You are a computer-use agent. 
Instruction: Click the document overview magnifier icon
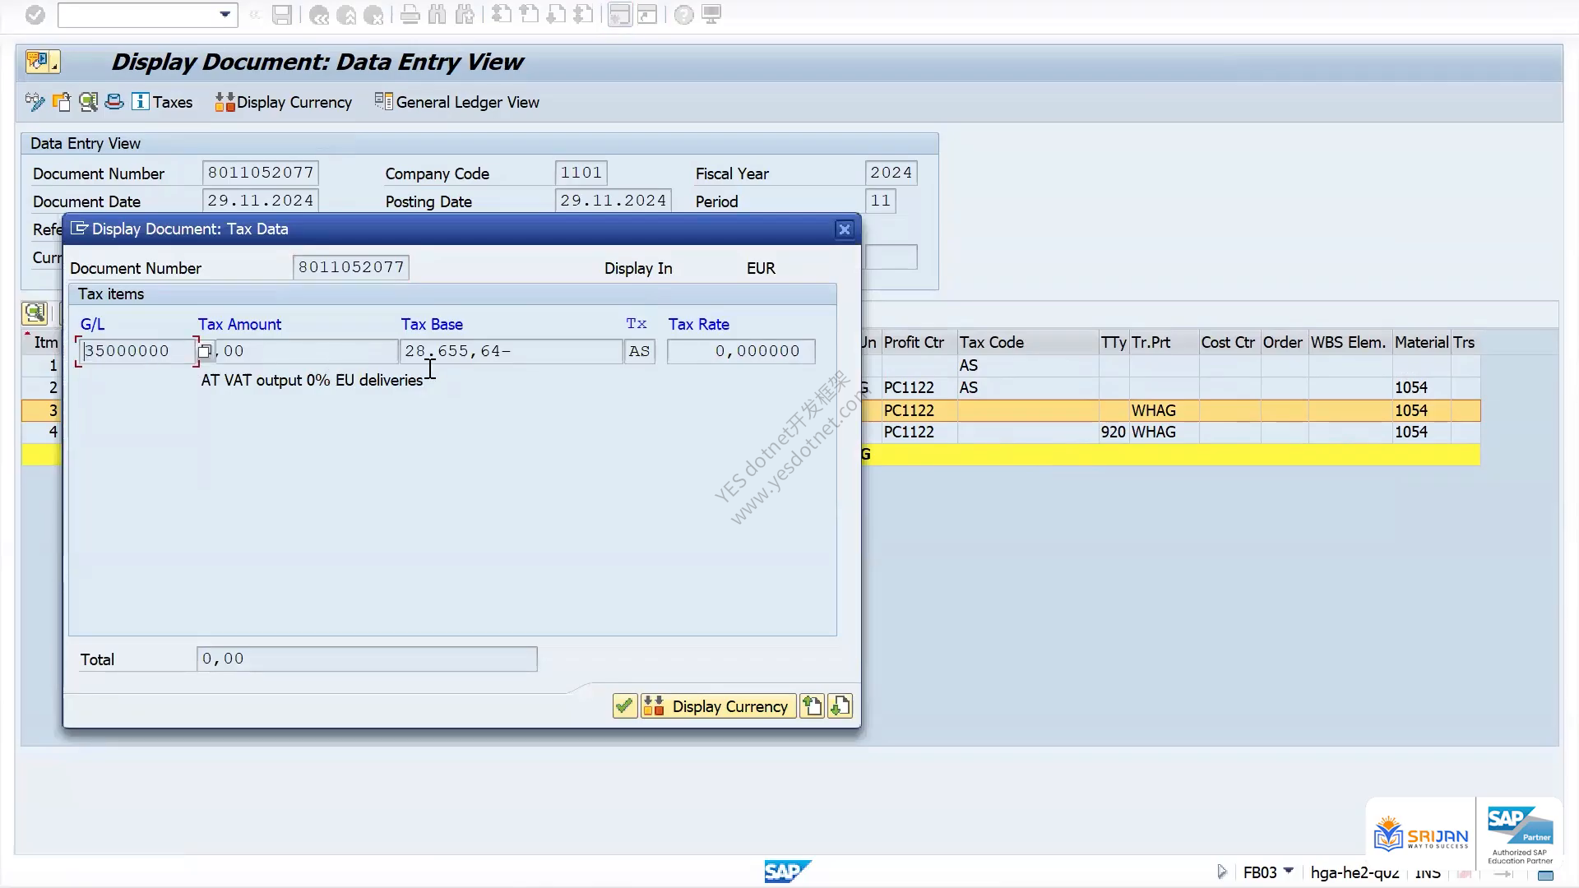point(88,102)
